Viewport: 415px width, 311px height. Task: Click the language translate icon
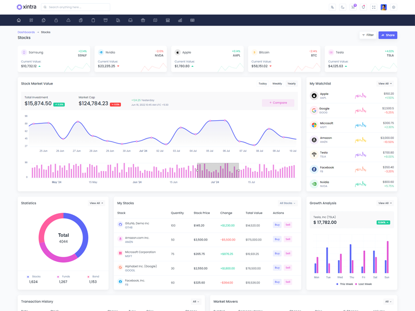tap(332, 7)
